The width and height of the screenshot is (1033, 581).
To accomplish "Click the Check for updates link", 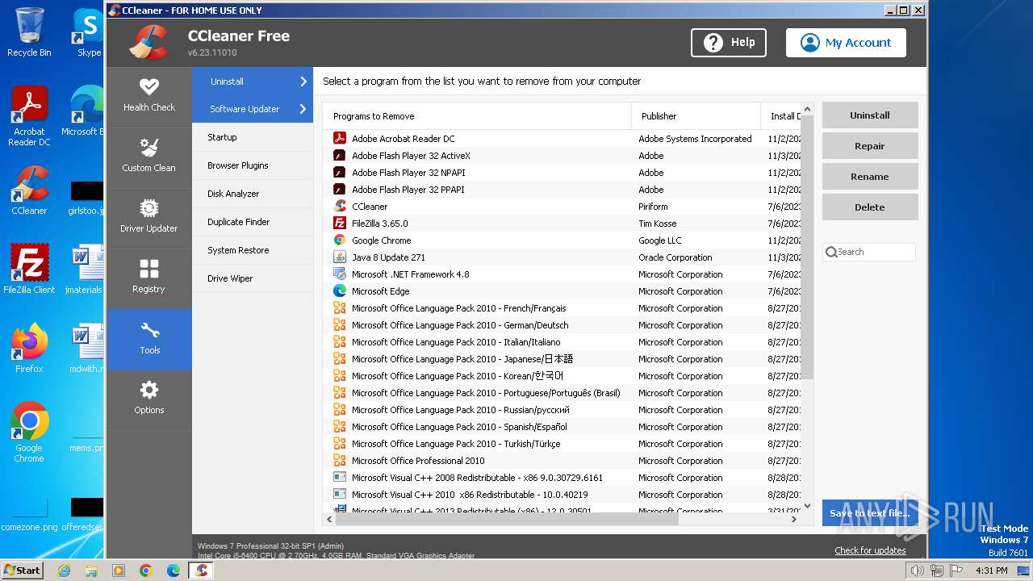I will 870,550.
